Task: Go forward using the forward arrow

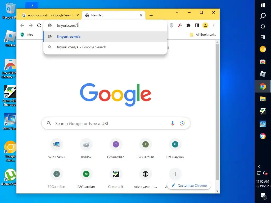Action: (x=31, y=25)
